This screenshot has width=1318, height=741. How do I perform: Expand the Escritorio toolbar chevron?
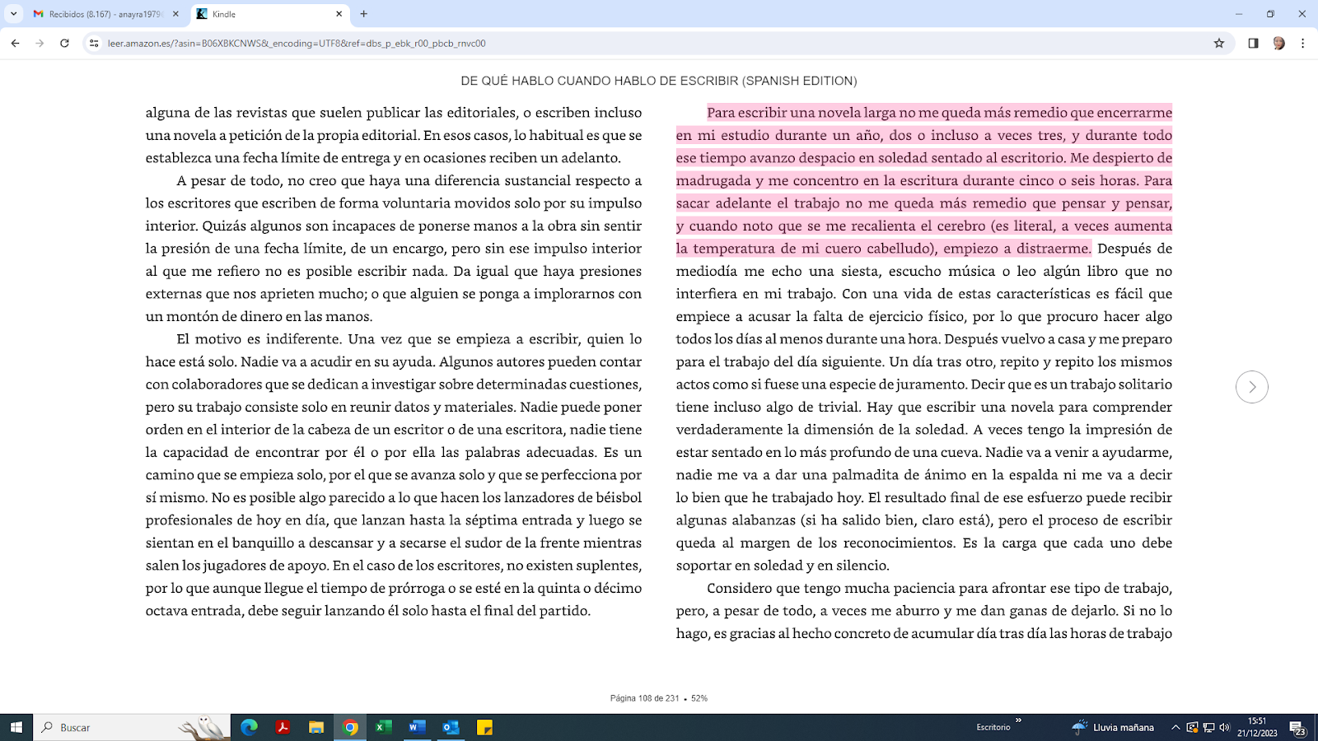pos(1018,721)
